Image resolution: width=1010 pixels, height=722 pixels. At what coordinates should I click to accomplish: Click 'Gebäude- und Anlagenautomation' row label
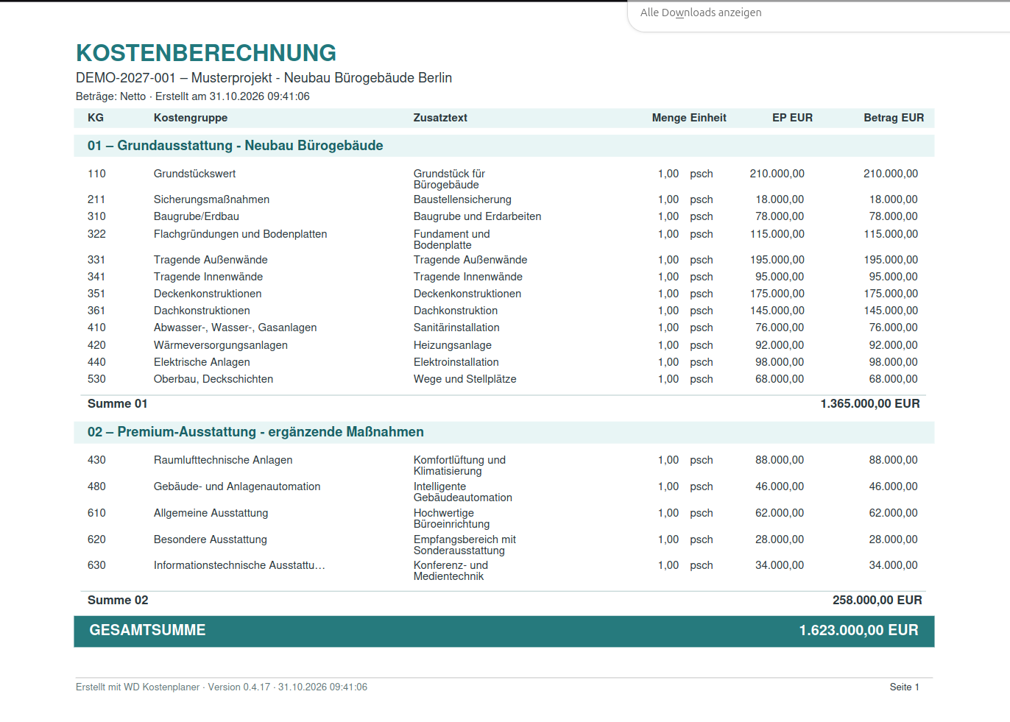(x=237, y=486)
